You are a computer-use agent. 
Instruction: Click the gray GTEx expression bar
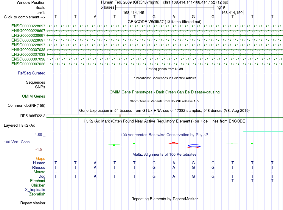[149, 116]
